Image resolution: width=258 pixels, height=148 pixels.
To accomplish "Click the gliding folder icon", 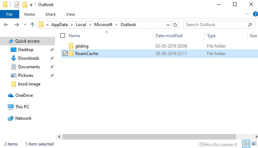I will coord(71,46).
